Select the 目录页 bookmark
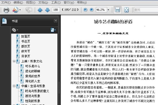 [26, 56]
